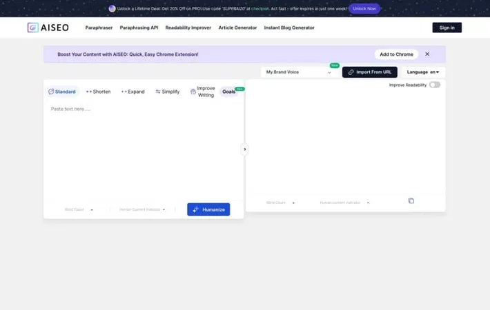
Task: Toggle the Improve Readability switch
Action: point(434,85)
